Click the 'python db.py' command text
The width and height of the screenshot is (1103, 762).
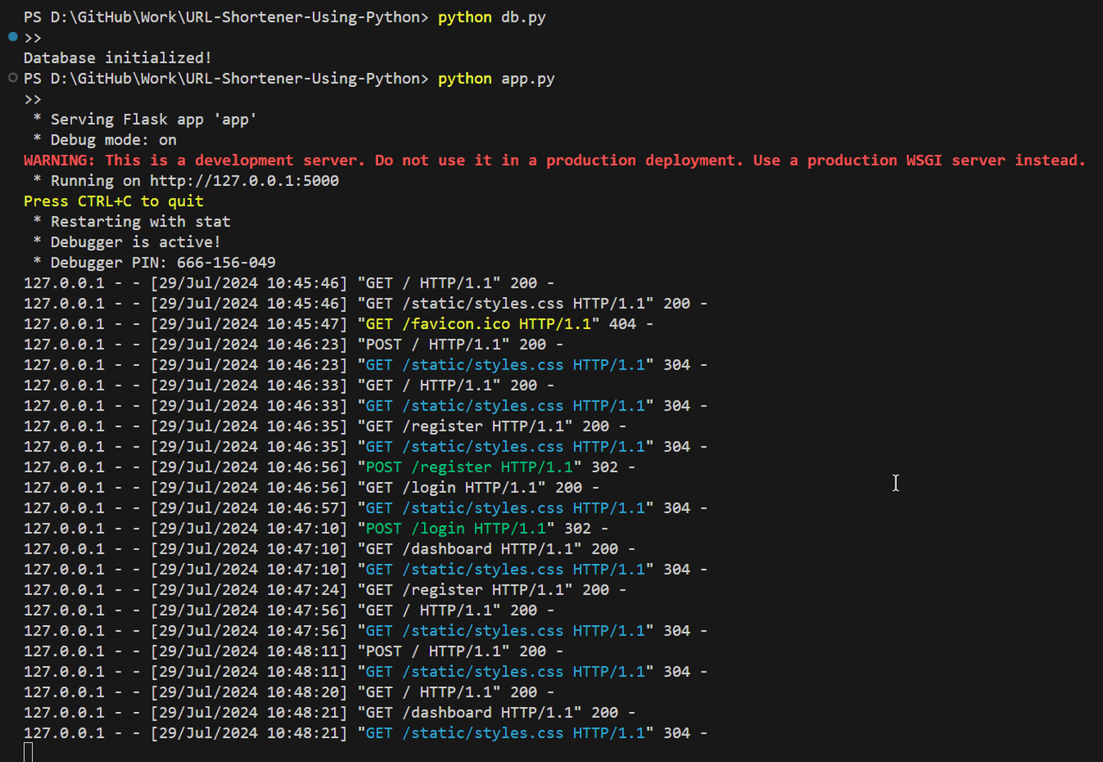(491, 17)
